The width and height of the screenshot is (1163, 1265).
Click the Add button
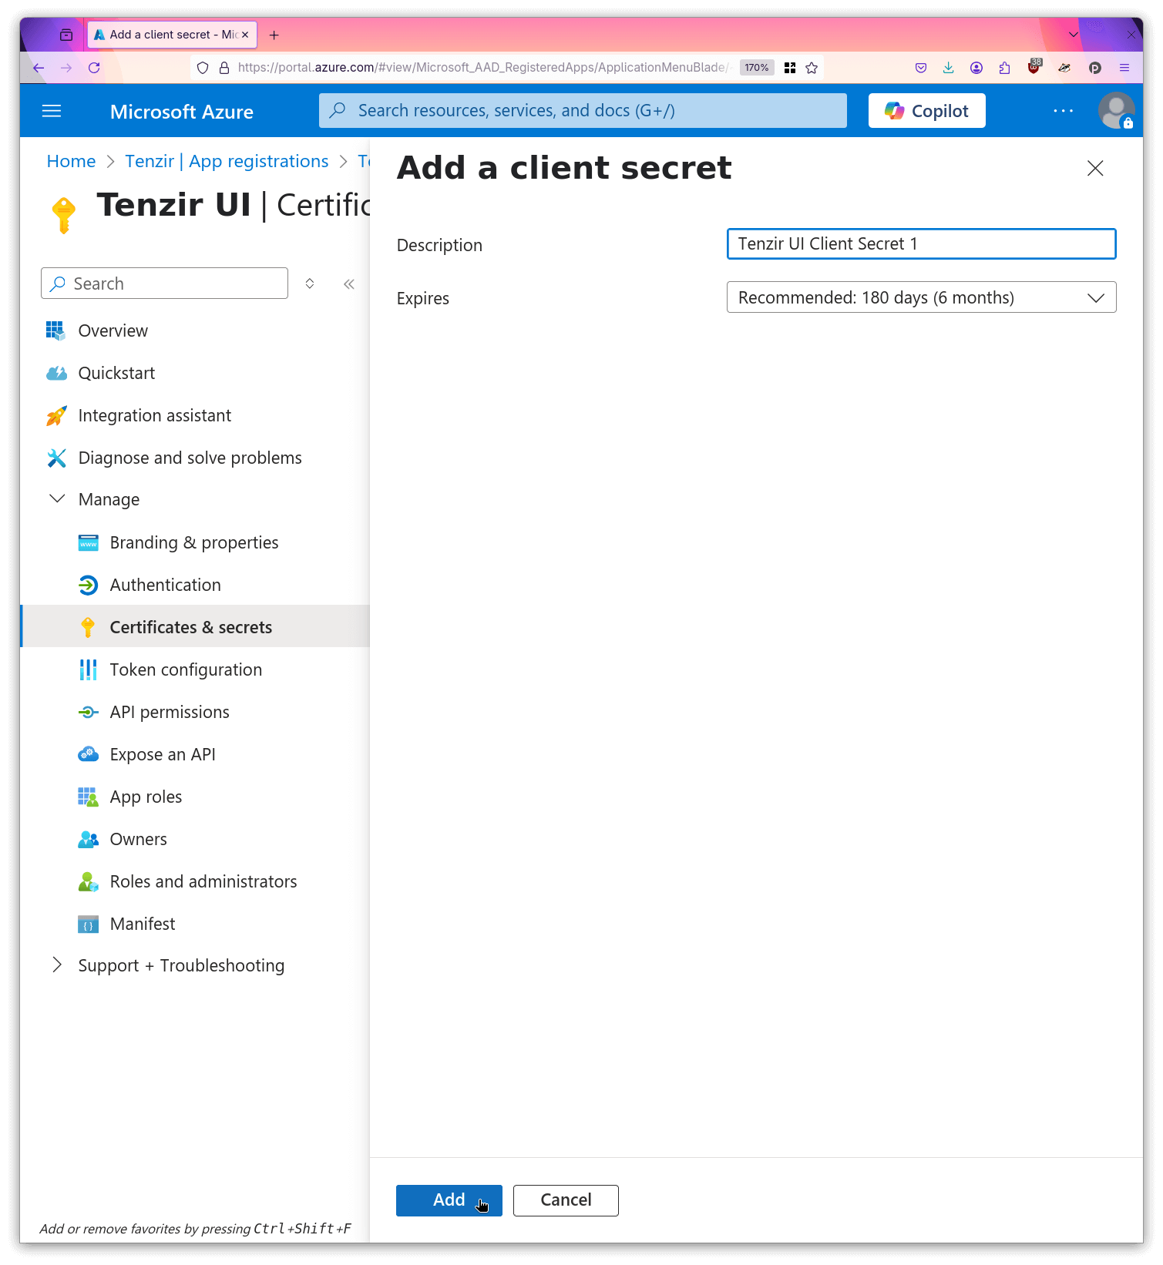(x=449, y=1200)
